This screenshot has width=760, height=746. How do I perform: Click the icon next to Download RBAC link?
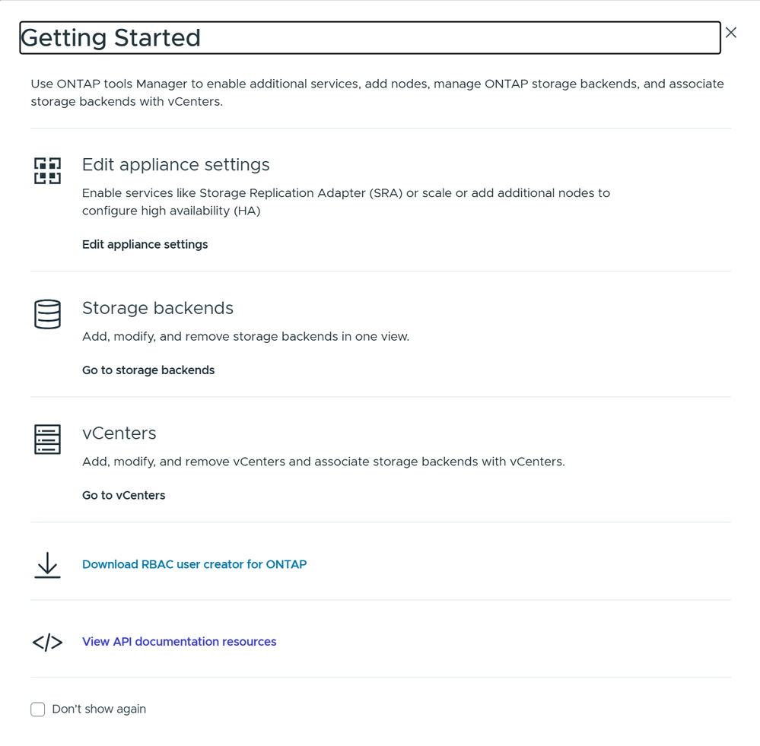tap(47, 566)
